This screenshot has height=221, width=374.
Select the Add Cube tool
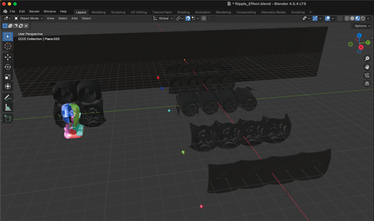(x=8, y=118)
